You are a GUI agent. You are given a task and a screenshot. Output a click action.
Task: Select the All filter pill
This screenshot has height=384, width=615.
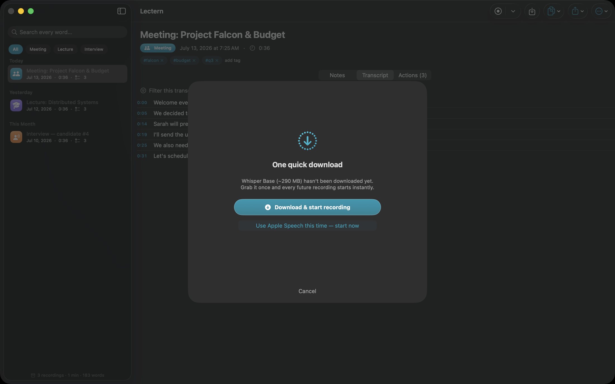coord(15,49)
